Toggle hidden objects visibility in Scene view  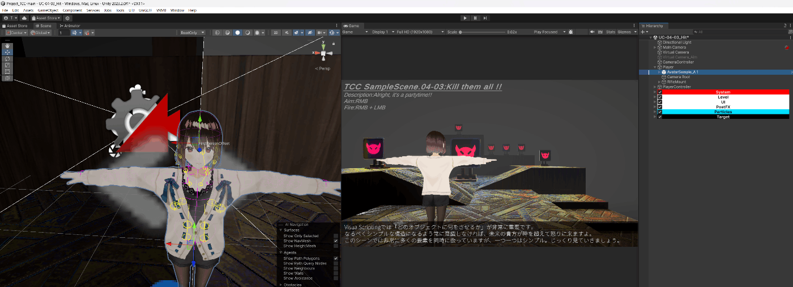coord(310,33)
